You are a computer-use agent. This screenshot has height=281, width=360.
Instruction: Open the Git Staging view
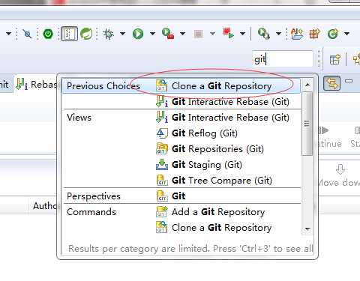(x=181, y=165)
